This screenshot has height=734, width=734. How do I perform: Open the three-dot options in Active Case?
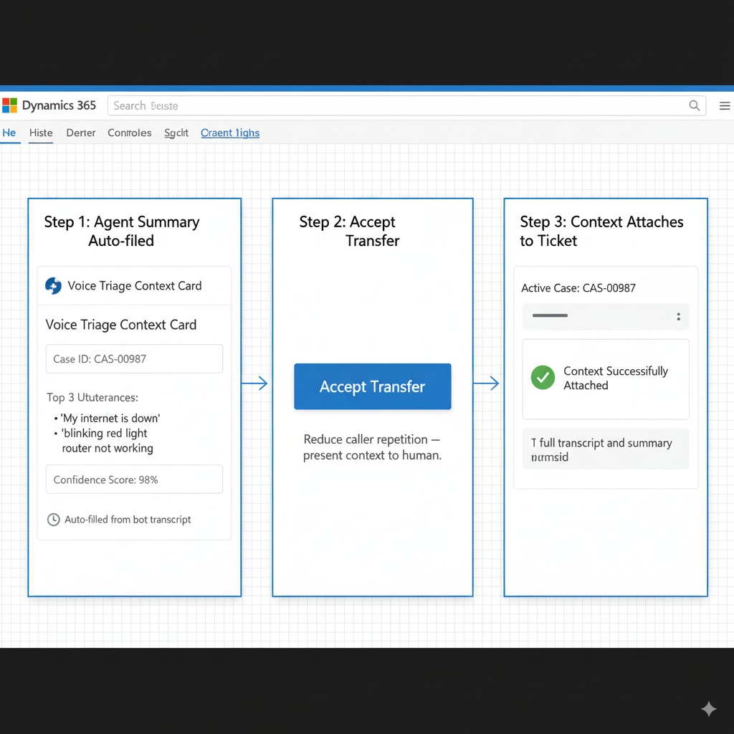pos(678,317)
